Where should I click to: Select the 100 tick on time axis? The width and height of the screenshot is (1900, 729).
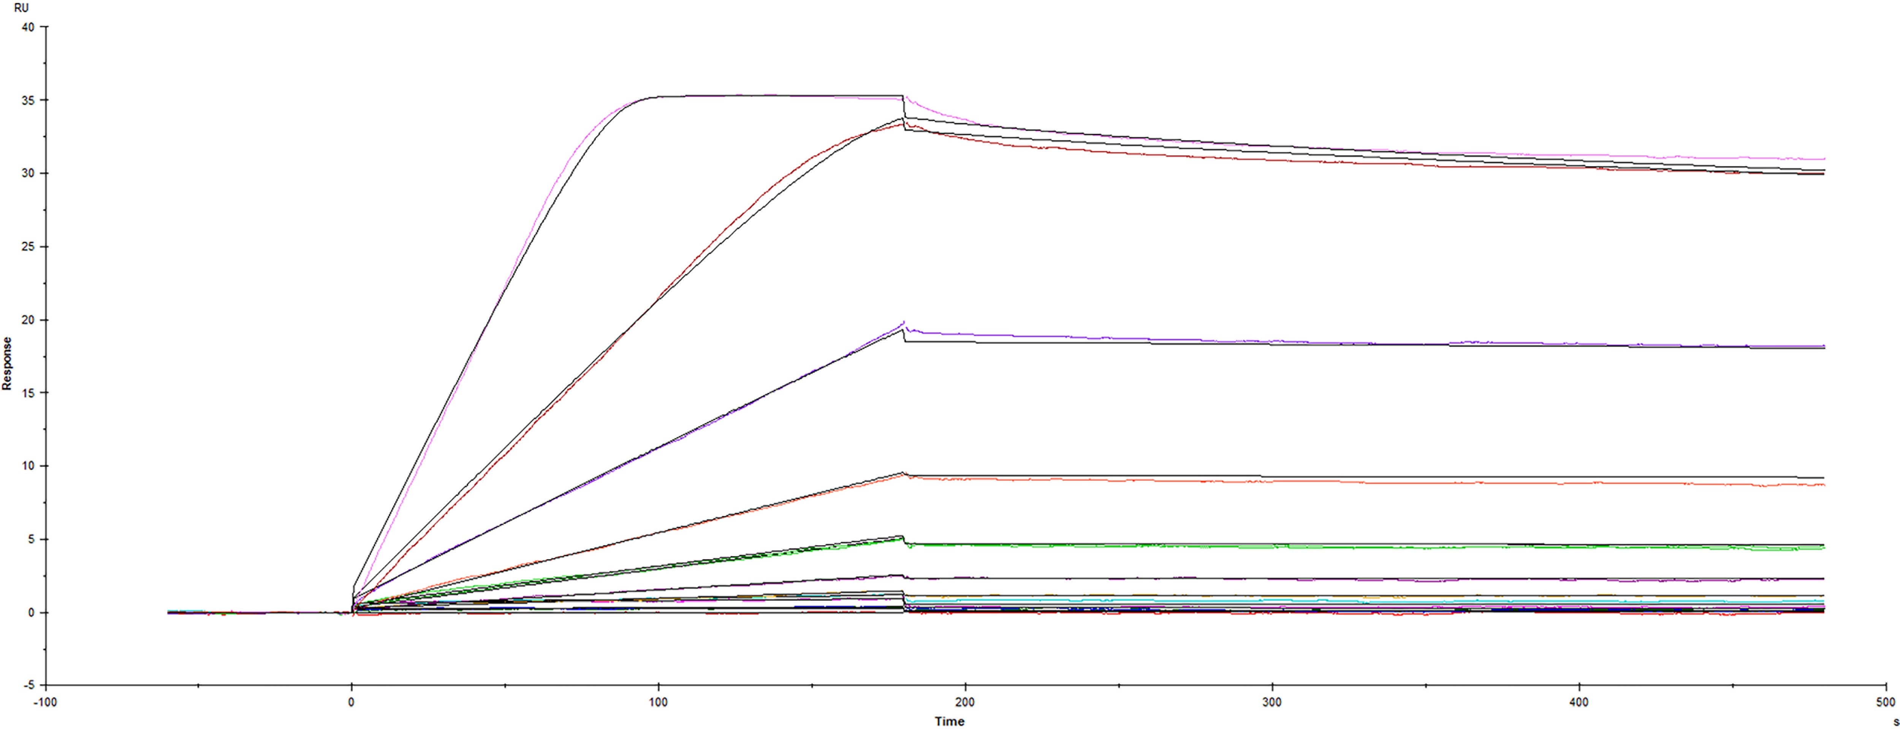(658, 702)
